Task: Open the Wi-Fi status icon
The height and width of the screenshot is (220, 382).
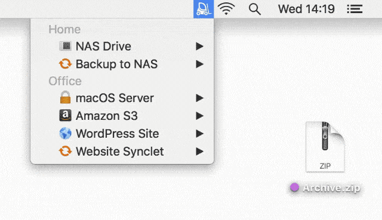Action: tap(226, 9)
